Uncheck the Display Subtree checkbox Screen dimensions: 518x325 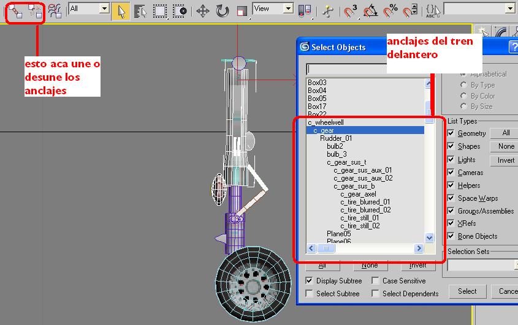pyautogui.click(x=310, y=281)
